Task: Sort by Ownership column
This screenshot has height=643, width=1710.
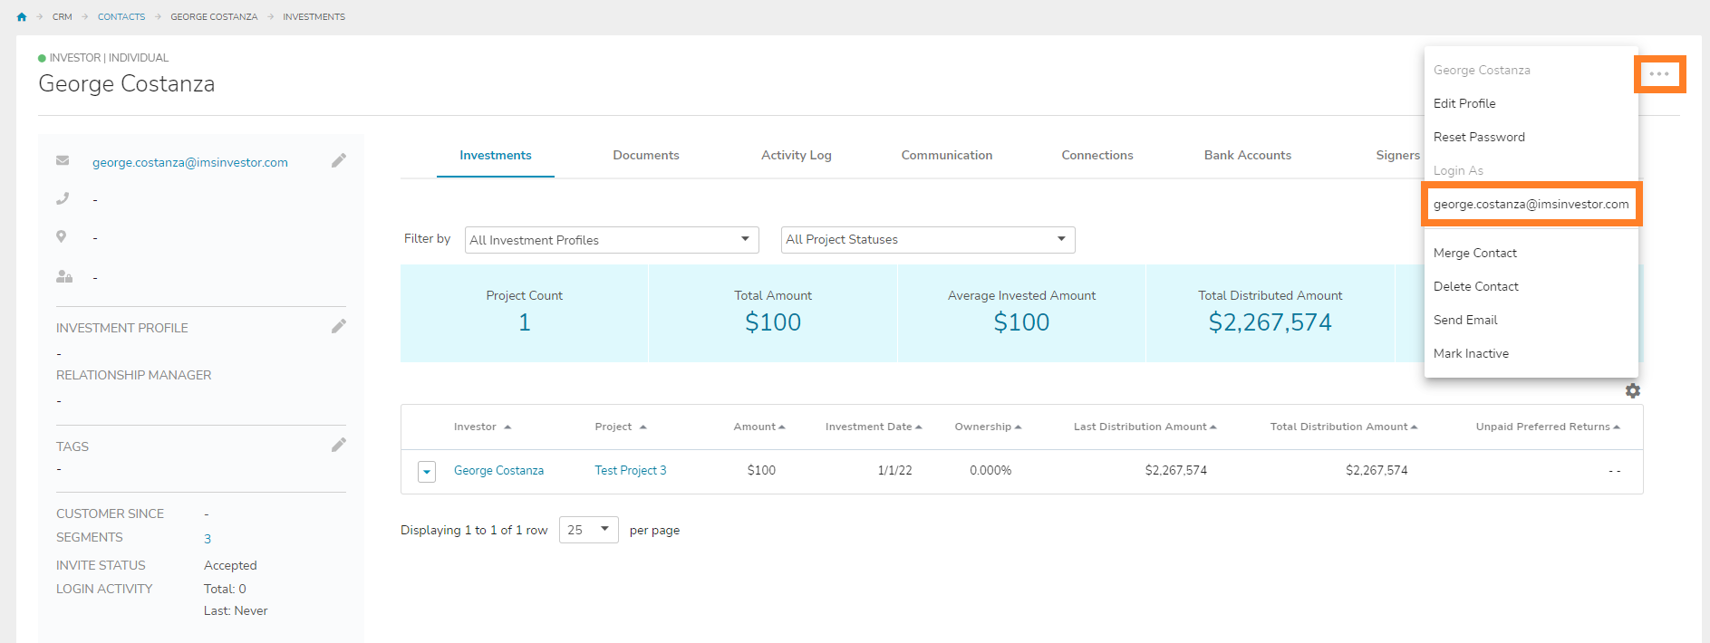Action: click(988, 427)
